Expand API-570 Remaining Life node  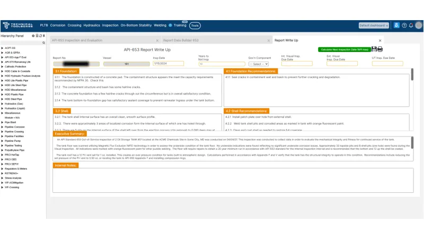tap(2, 62)
